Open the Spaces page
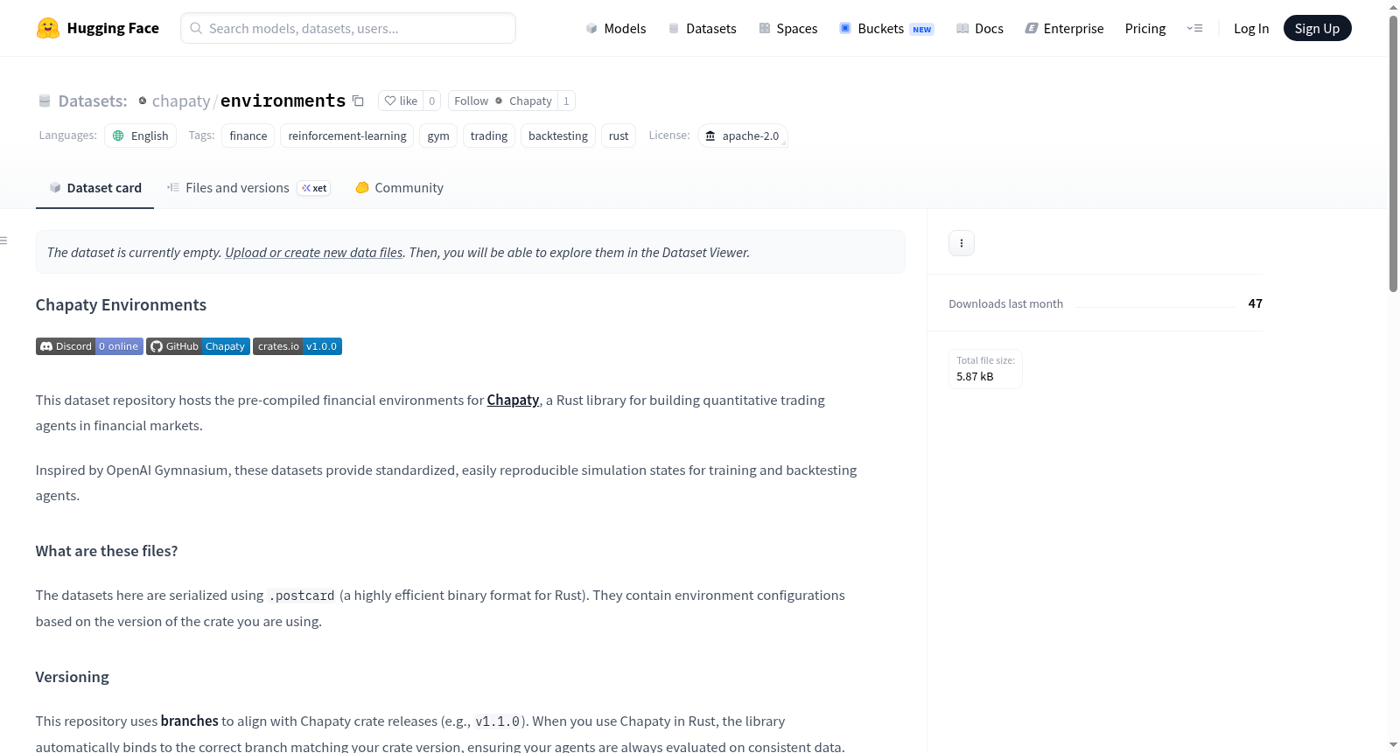Image resolution: width=1400 pixels, height=753 pixels. tap(788, 28)
